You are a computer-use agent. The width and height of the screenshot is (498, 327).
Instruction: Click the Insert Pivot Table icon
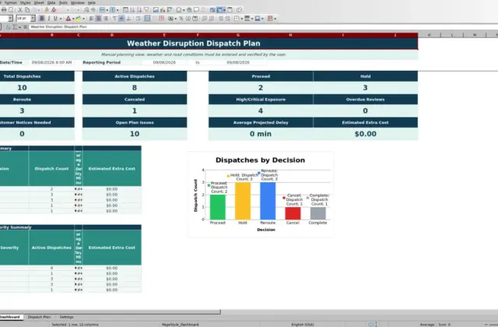click(x=170, y=10)
